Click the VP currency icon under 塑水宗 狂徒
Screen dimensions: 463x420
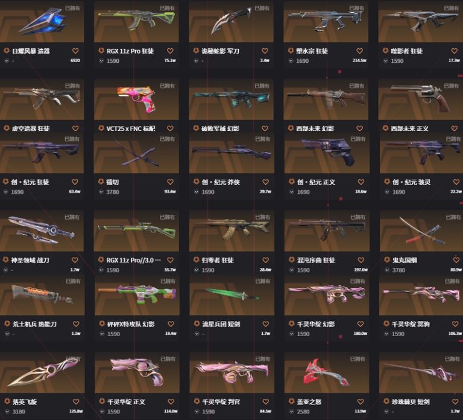pyautogui.click(x=291, y=60)
